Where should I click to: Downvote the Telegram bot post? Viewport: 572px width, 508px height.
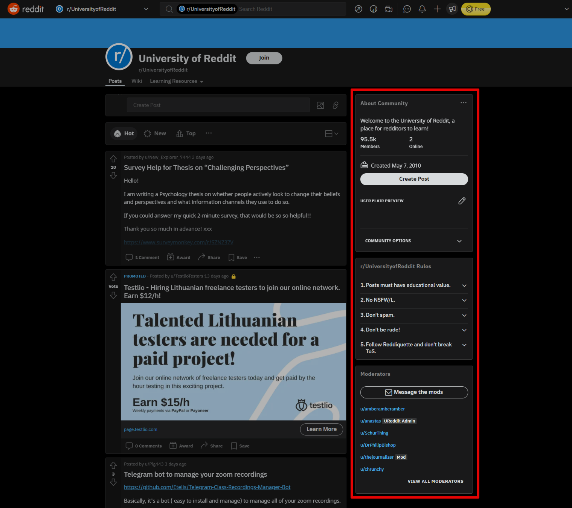point(113,482)
